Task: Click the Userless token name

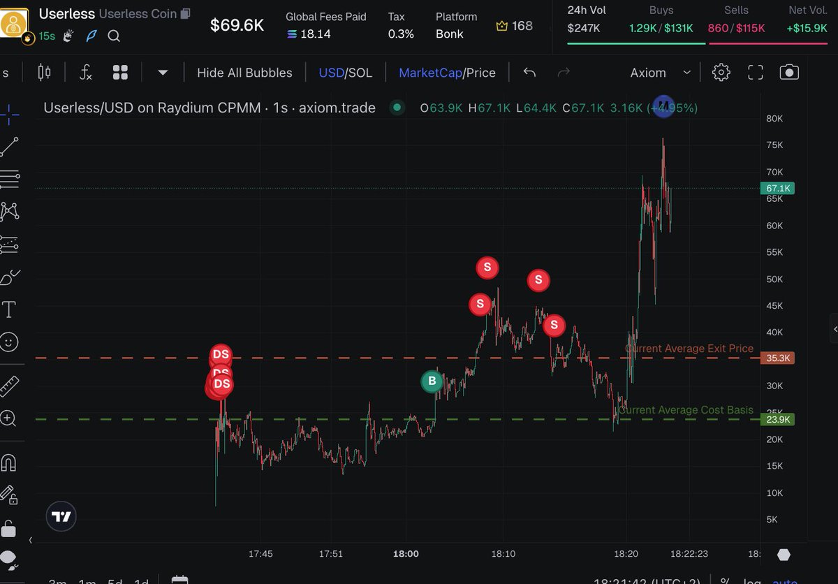Action: (67, 14)
